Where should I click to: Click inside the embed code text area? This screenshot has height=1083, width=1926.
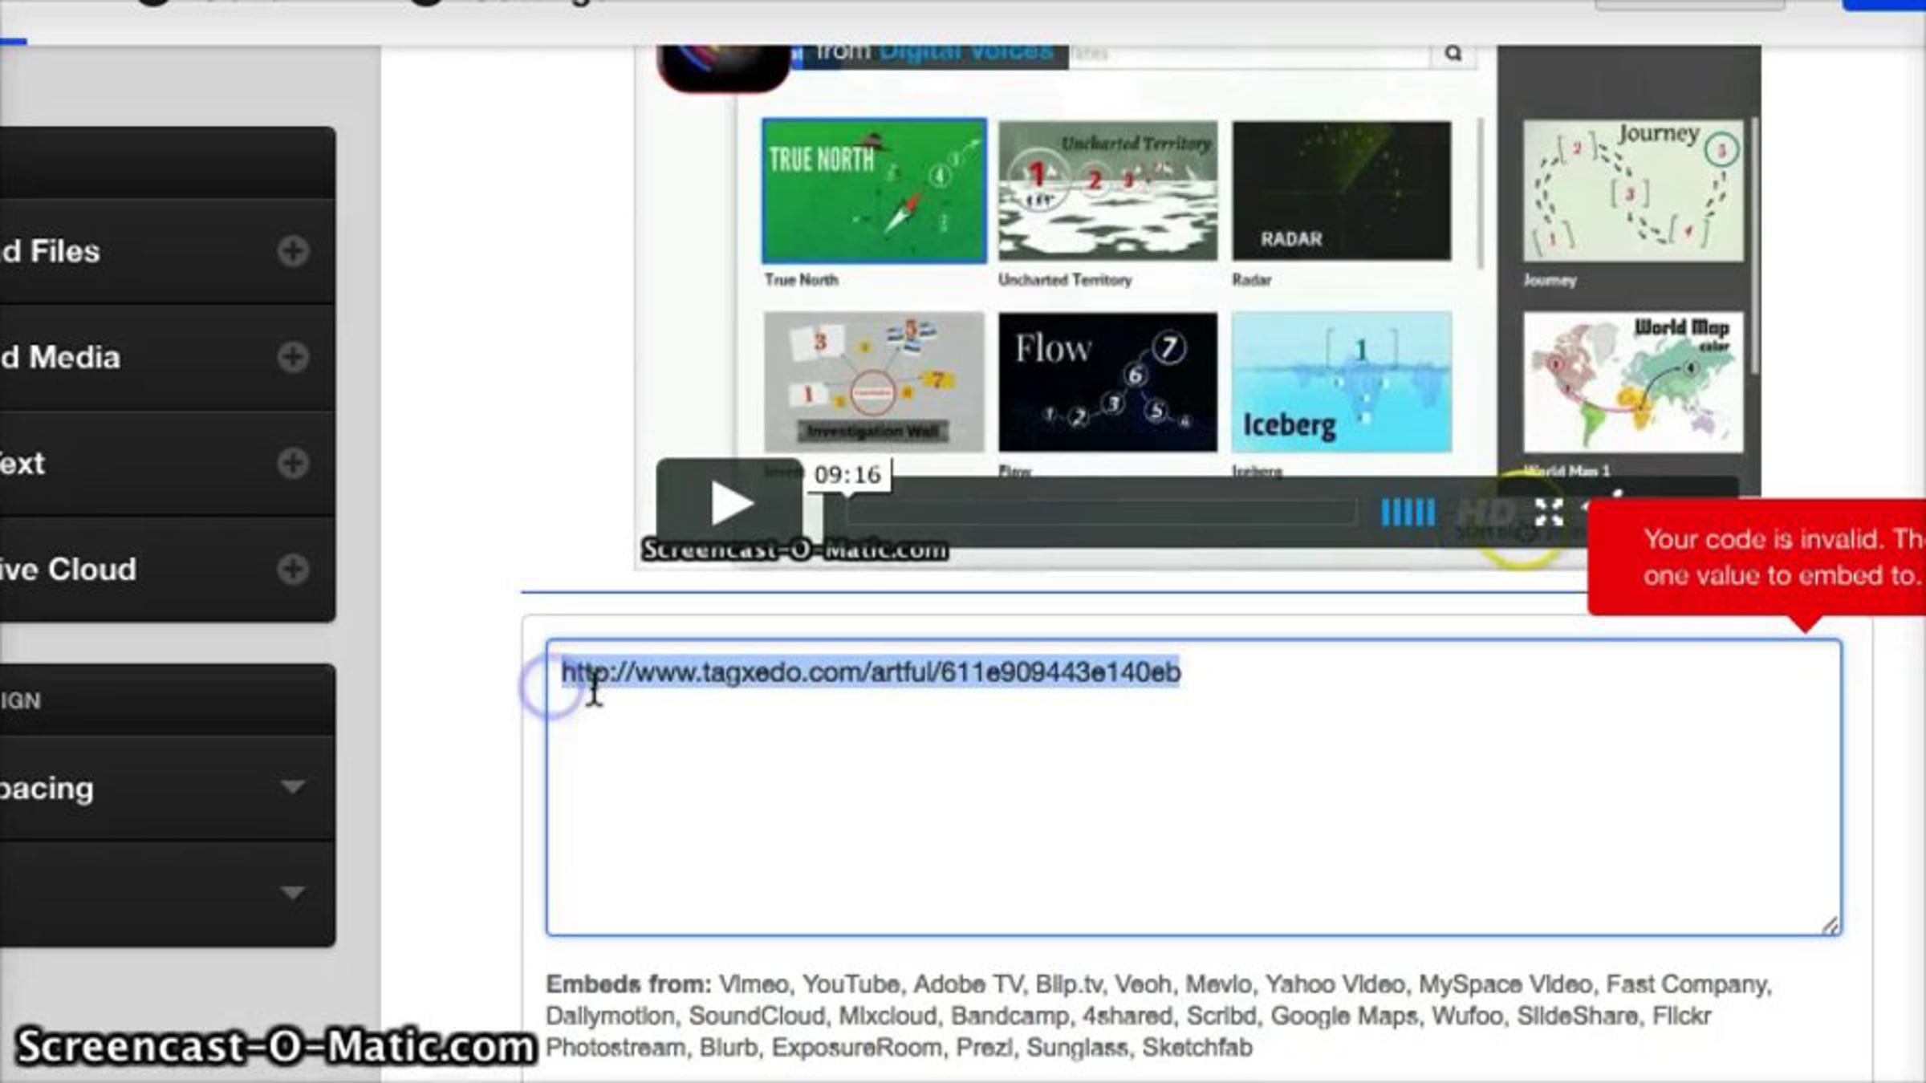point(1193,787)
